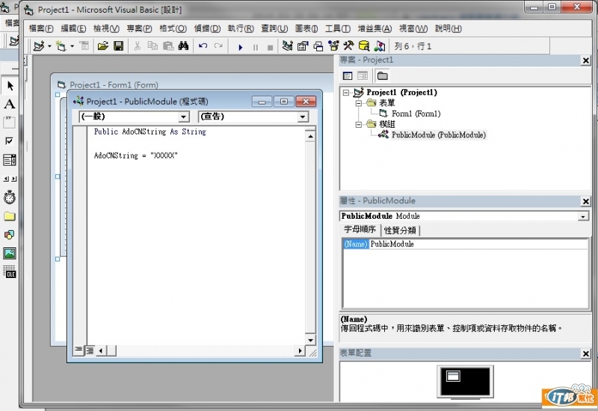Screen dimensions: 598x411
Task: Click the Open Project folder icon
Action: tap(103, 46)
